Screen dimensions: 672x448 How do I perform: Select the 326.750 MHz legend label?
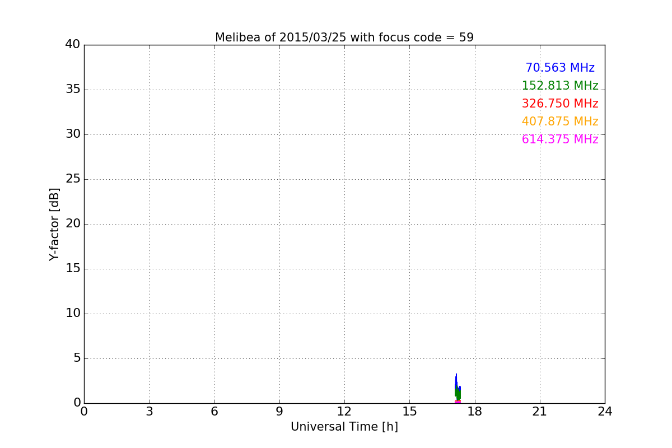(x=560, y=104)
